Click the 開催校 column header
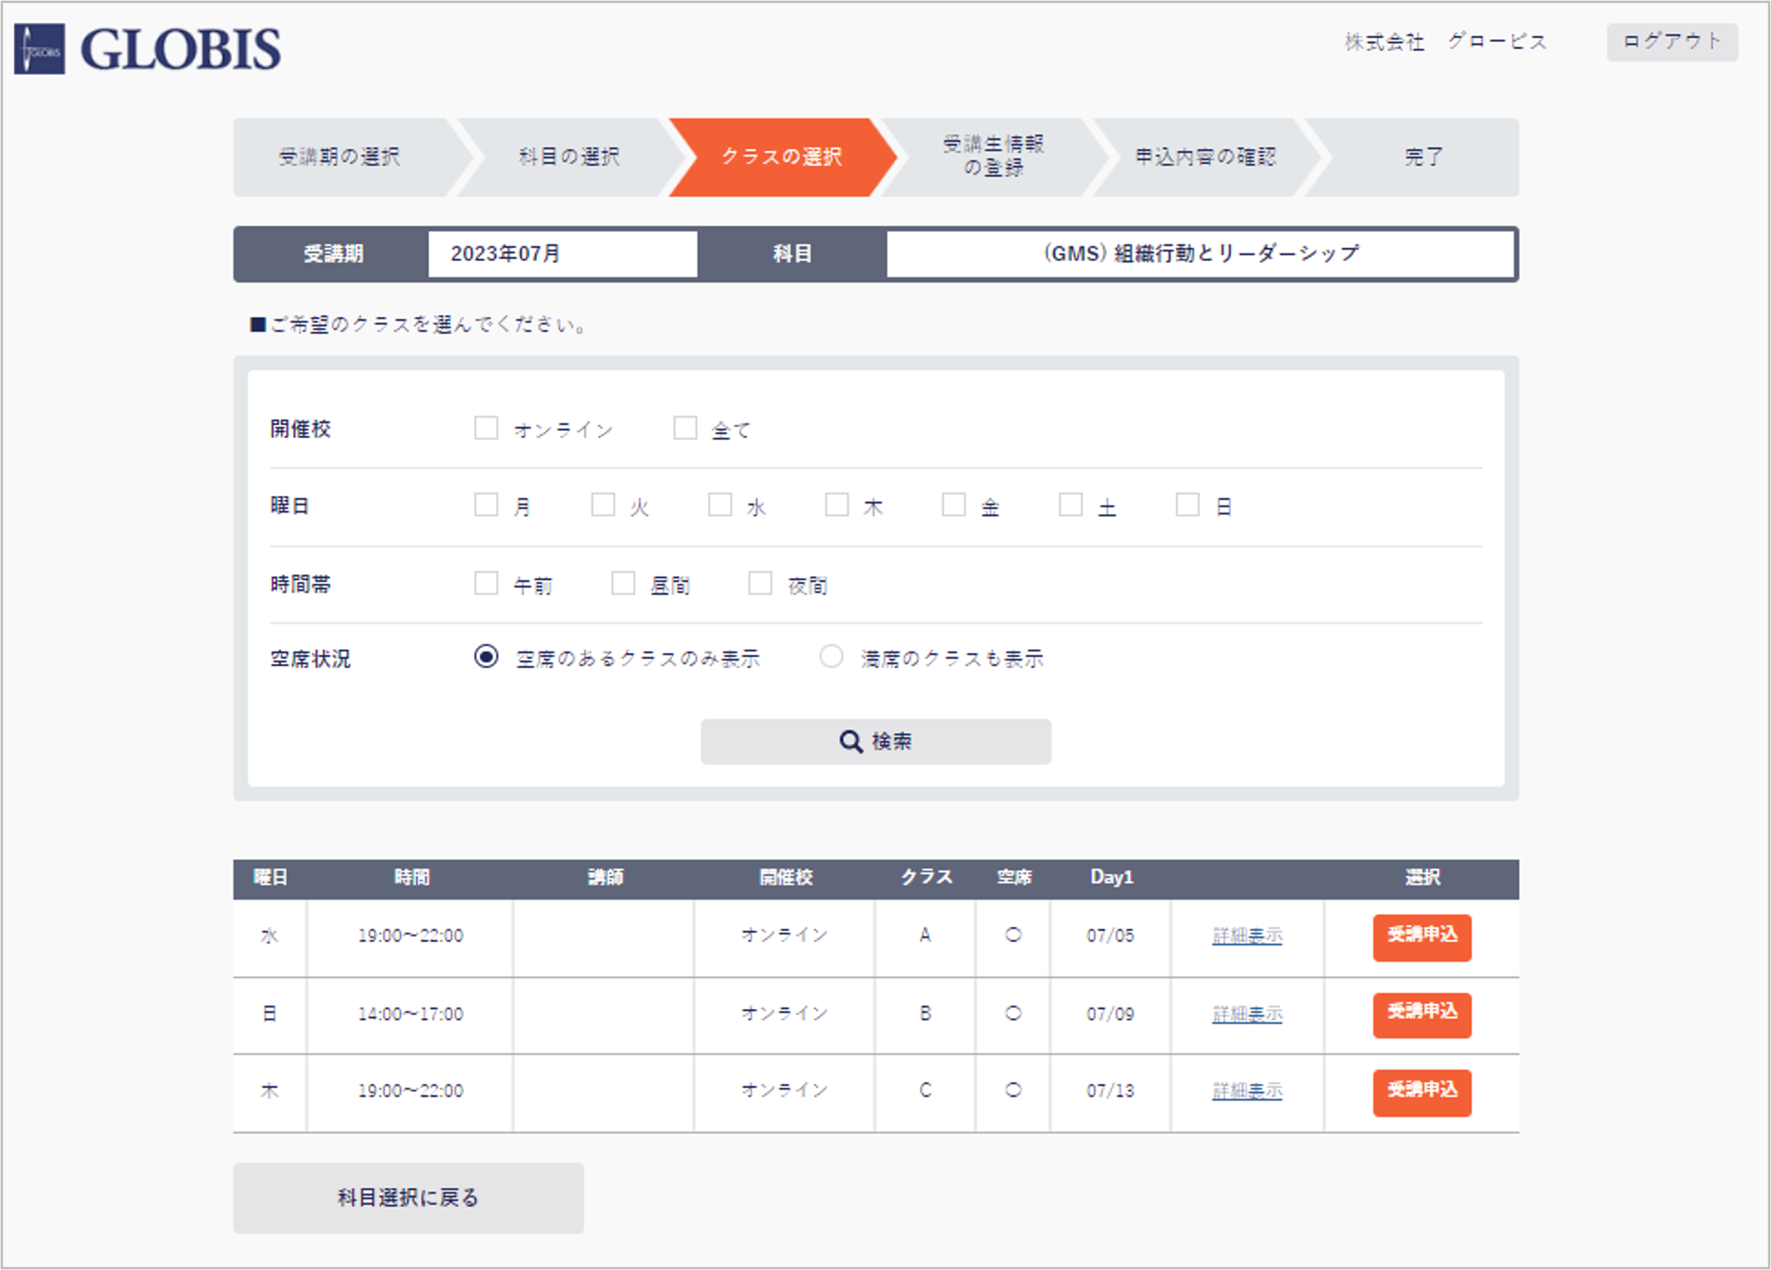The width and height of the screenshot is (1771, 1270). pyautogui.click(x=786, y=877)
